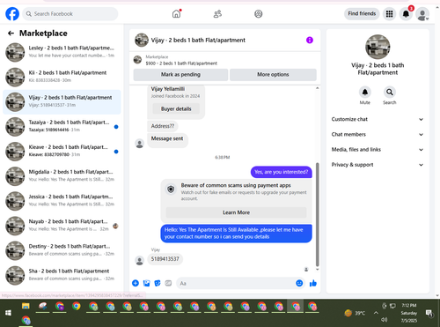The image size is (440, 327).
Task: Click the Facebook logo icon
Action: [x=12, y=14]
